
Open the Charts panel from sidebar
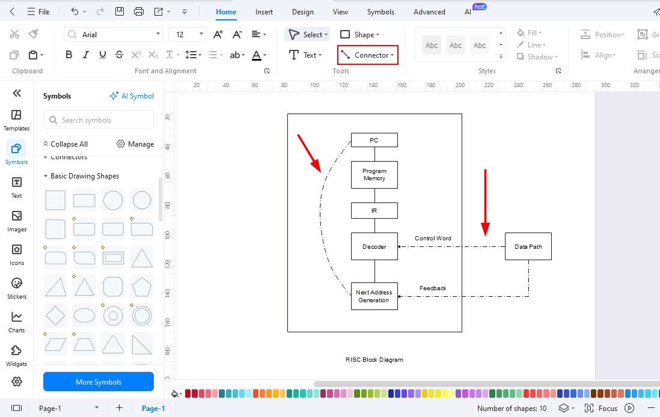point(16,320)
